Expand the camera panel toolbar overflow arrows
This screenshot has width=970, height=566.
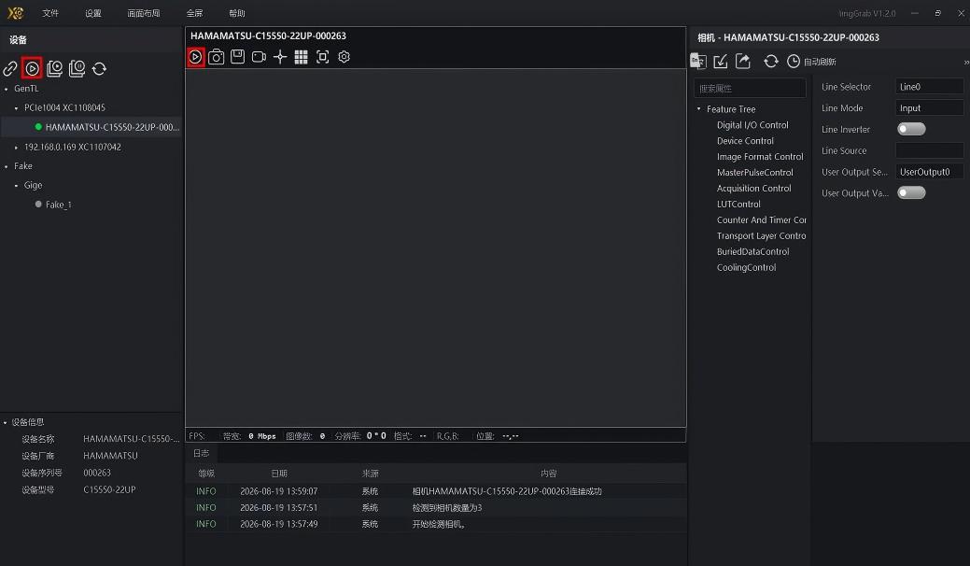point(966,62)
